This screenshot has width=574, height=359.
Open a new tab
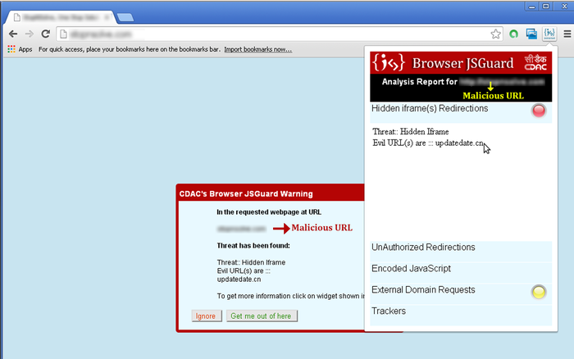[125, 17]
